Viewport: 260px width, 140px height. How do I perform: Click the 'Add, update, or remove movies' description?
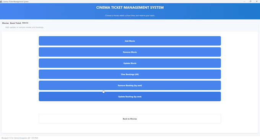(x=24, y=27)
